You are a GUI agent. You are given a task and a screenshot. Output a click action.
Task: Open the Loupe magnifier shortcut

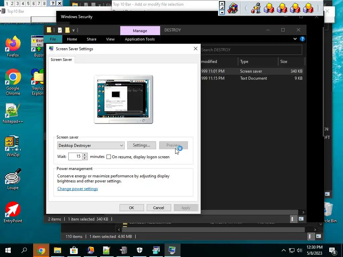[13, 179]
